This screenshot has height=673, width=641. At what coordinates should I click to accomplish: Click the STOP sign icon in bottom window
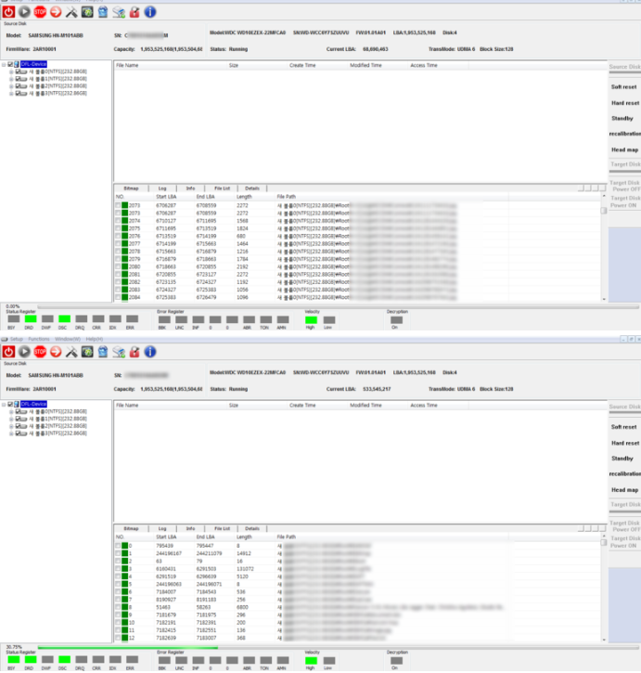(x=40, y=352)
